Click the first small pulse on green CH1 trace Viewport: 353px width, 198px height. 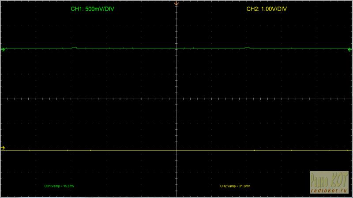click(x=74, y=47)
